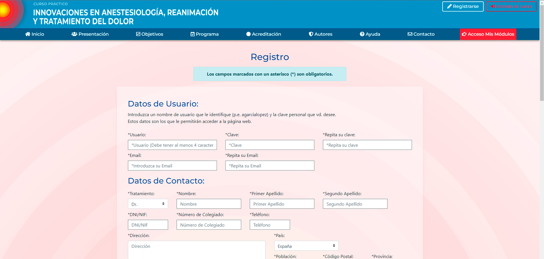Click the Registro page heading
The height and width of the screenshot is (259, 544).
270,57
